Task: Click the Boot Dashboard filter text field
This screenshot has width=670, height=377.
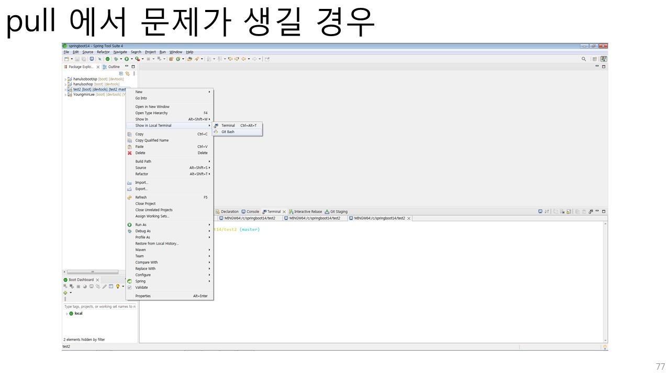Action: point(99,306)
